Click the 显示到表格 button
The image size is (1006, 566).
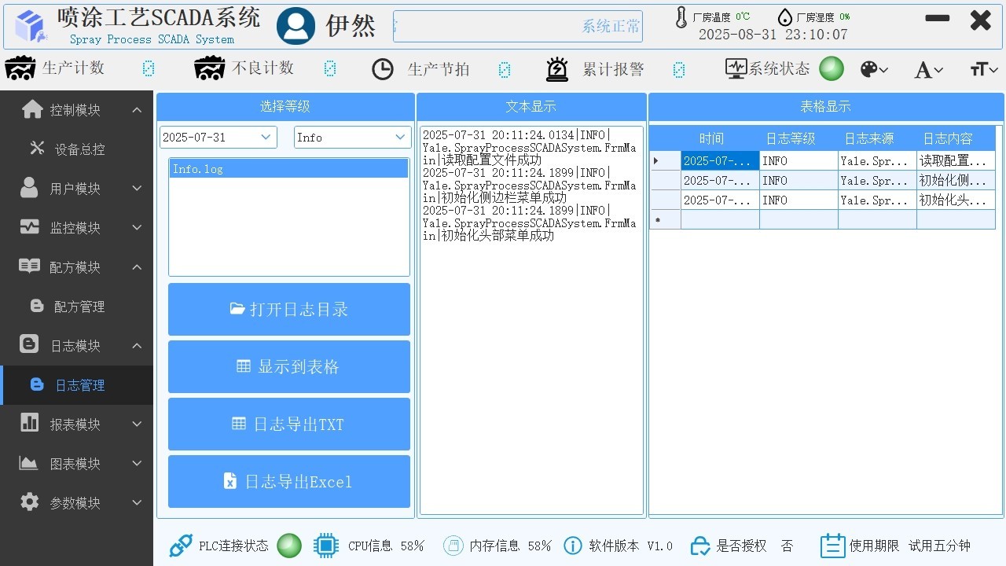[289, 366]
